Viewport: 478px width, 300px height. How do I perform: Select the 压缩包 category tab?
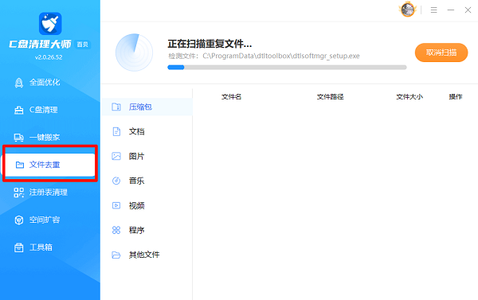(x=147, y=107)
